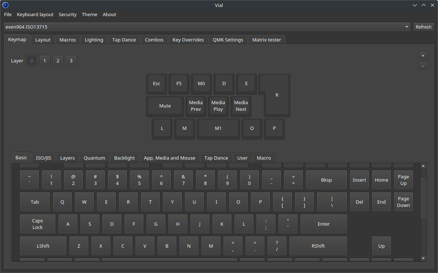Open the Macro keycode tab

click(264, 158)
